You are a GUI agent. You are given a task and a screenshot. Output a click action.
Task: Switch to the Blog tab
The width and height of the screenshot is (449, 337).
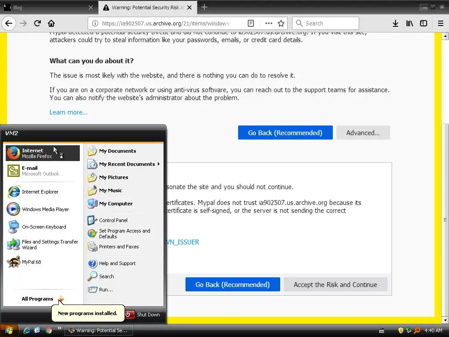click(x=49, y=7)
